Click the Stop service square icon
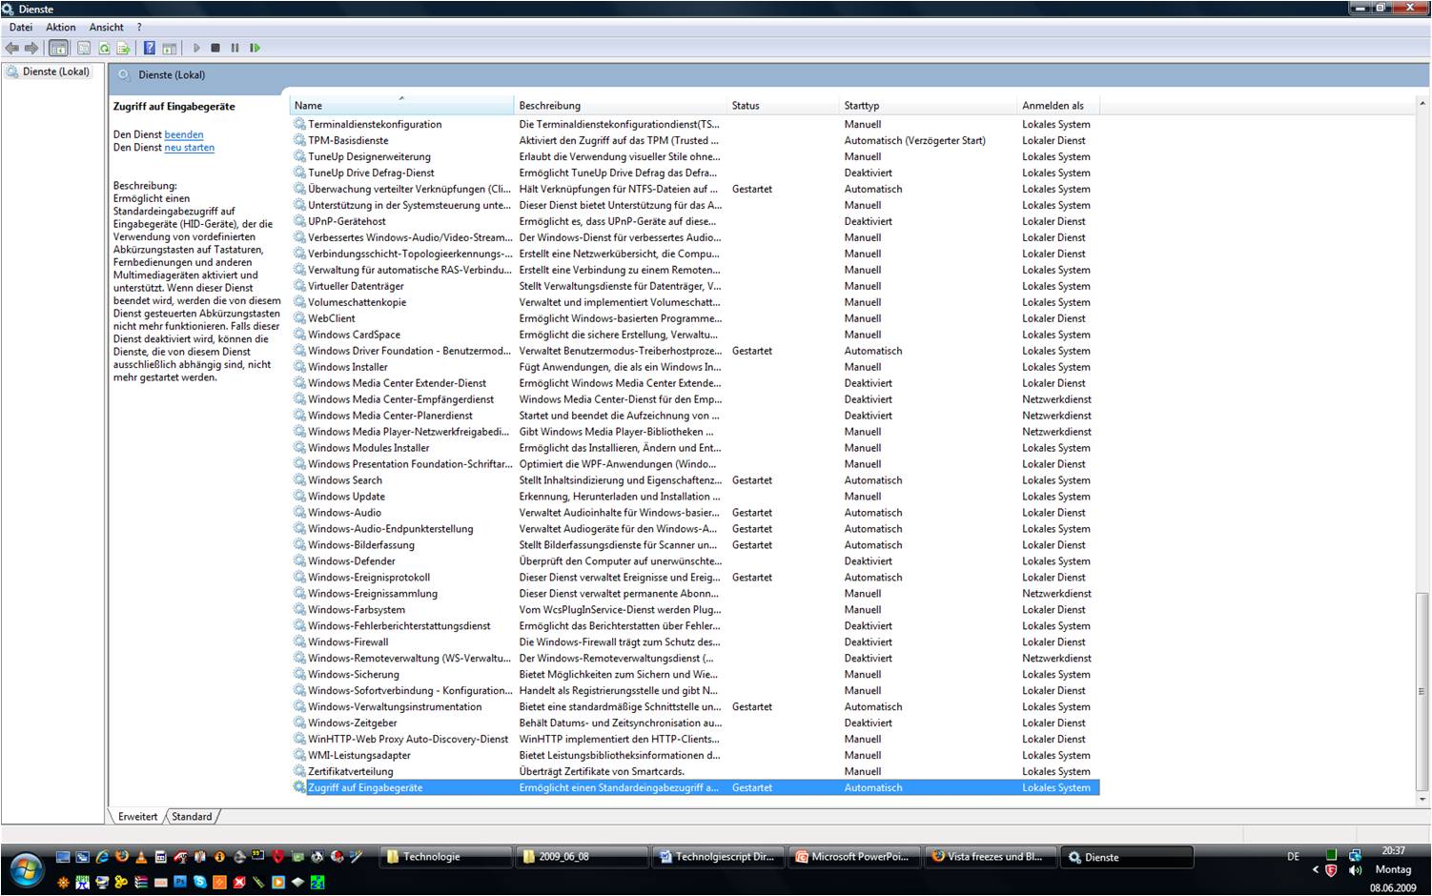This screenshot has height=896, width=1432. tap(215, 48)
